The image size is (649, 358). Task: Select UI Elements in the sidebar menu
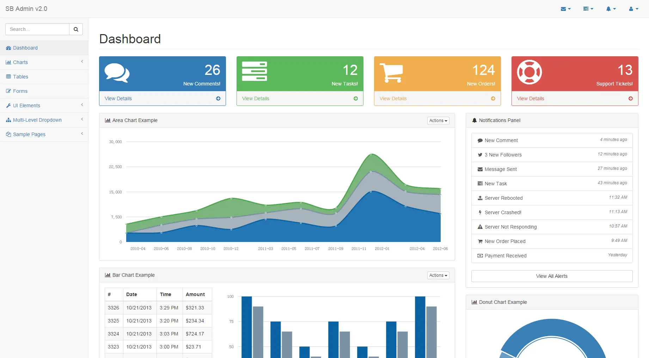tap(44, 106)
